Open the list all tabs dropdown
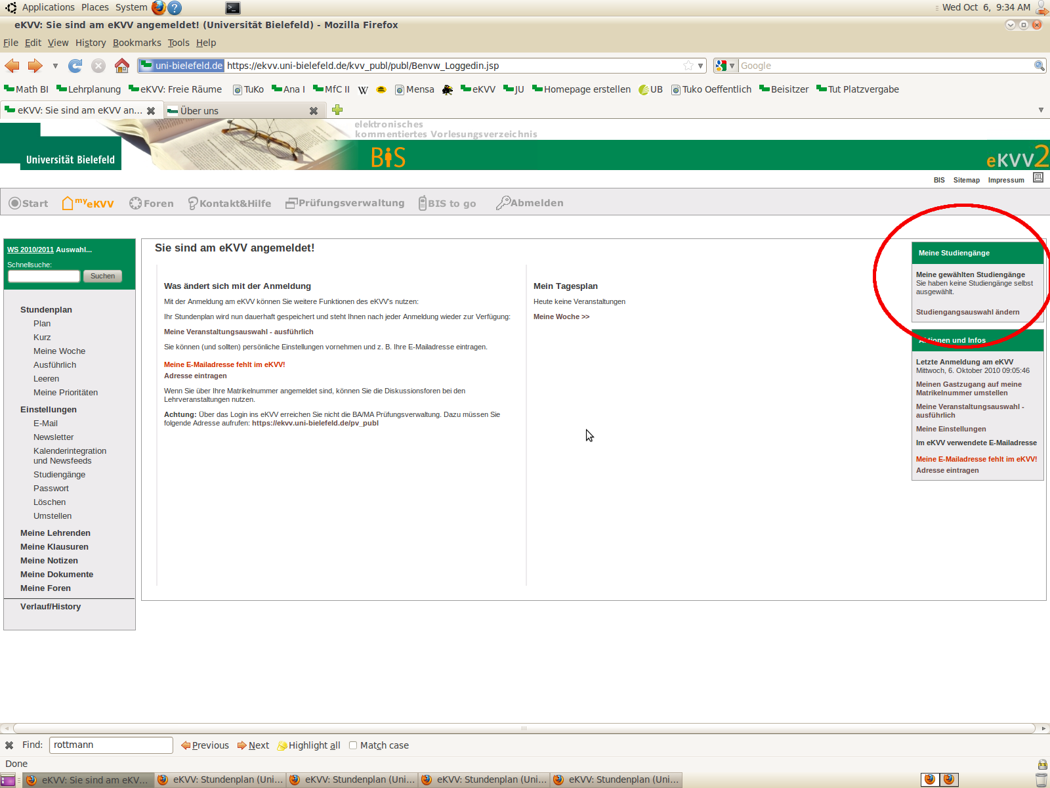The image size is (1050, 788). coord(1041,110)
